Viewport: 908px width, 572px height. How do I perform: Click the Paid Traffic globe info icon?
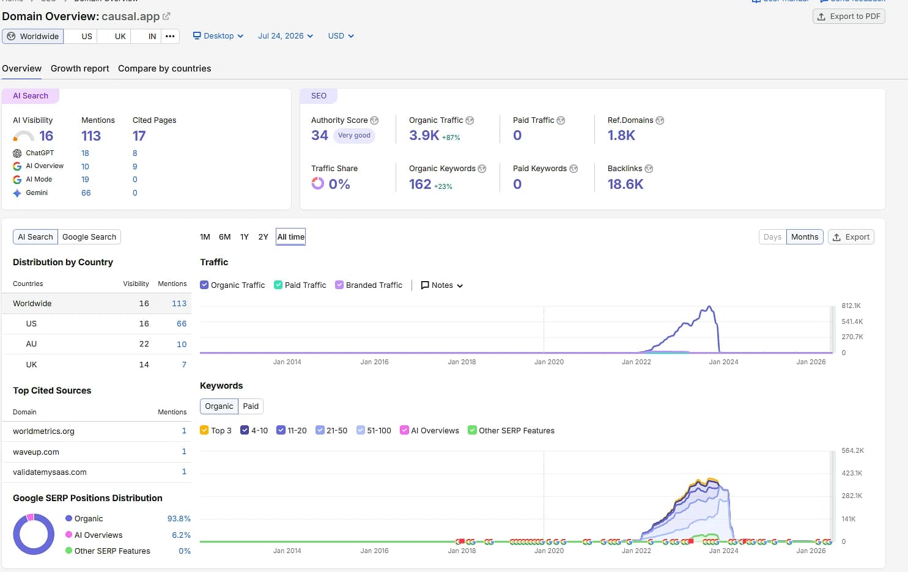(561, 120)
